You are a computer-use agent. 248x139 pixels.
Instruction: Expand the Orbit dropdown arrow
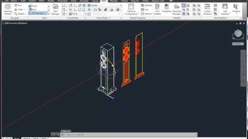pyautogui.click(x=24, y=10)
